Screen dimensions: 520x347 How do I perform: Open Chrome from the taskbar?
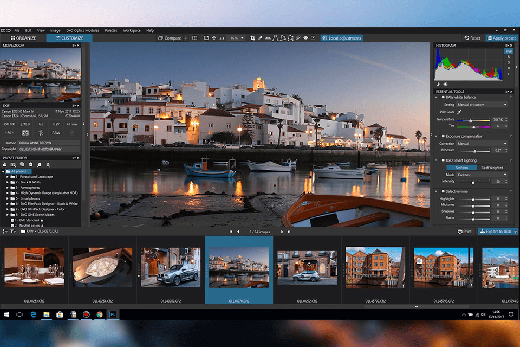(100, 314)
